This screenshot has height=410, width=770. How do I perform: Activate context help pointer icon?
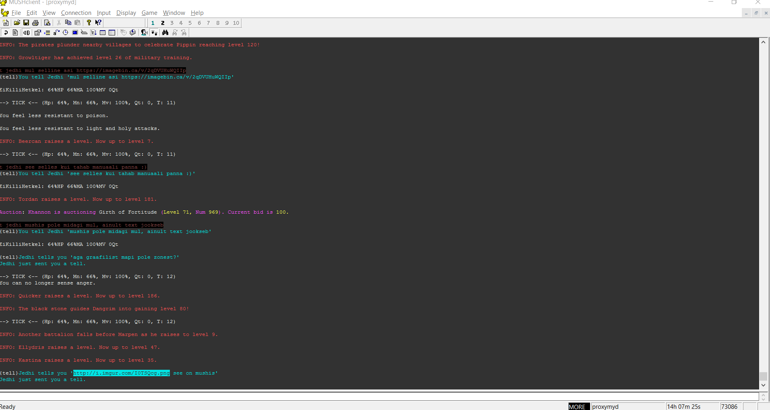(98, 23)
